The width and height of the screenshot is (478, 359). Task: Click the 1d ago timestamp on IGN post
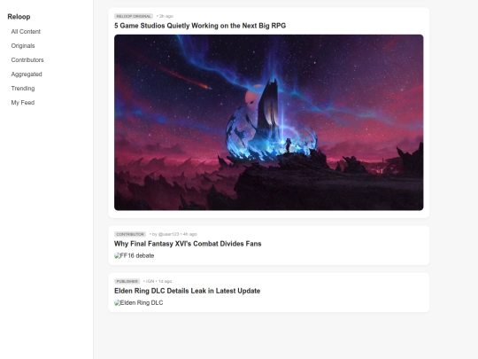(x=165, y=281)
